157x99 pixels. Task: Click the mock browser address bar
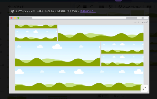(x=79, y=18)
